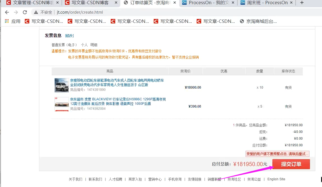This screenshot has height=187, width=322.
Task: Click the 数量 column header
Action: [259, 71]
